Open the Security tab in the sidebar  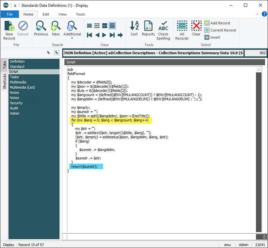point(16,103)
